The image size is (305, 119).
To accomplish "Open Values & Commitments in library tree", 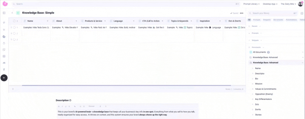I will (x=266, y=89).
